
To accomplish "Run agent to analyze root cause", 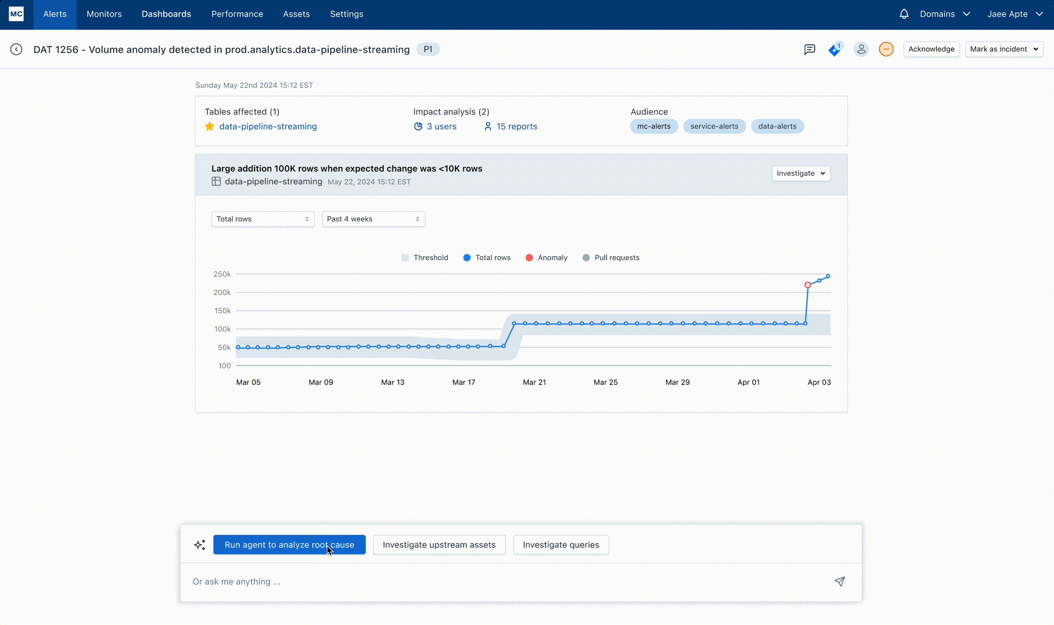I will tap(289, 545).
